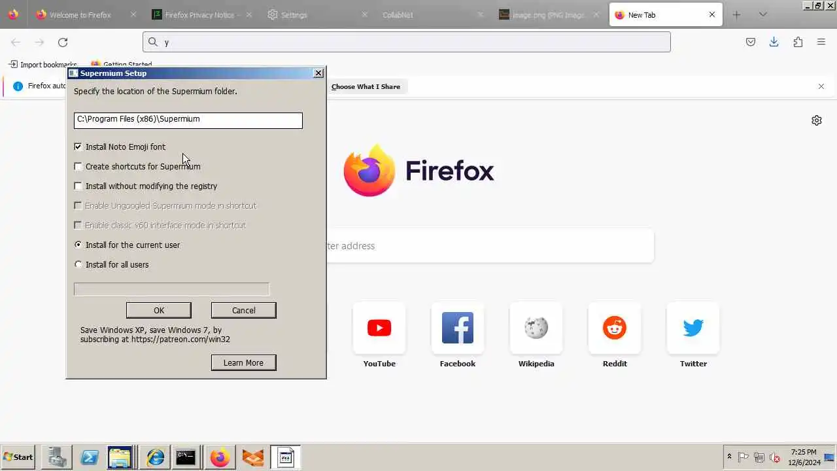Uncheck Install Noto Emoji font
Viewport: 837px width, 471px height.
point(78,147)
